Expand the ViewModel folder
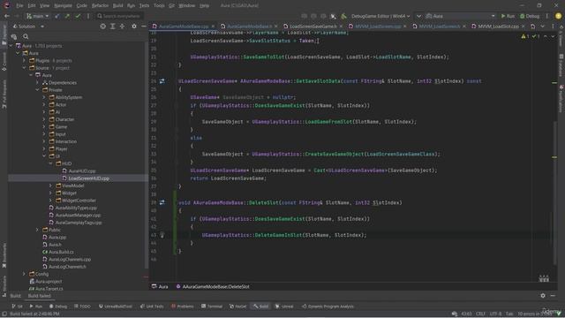 click(51, 185)
